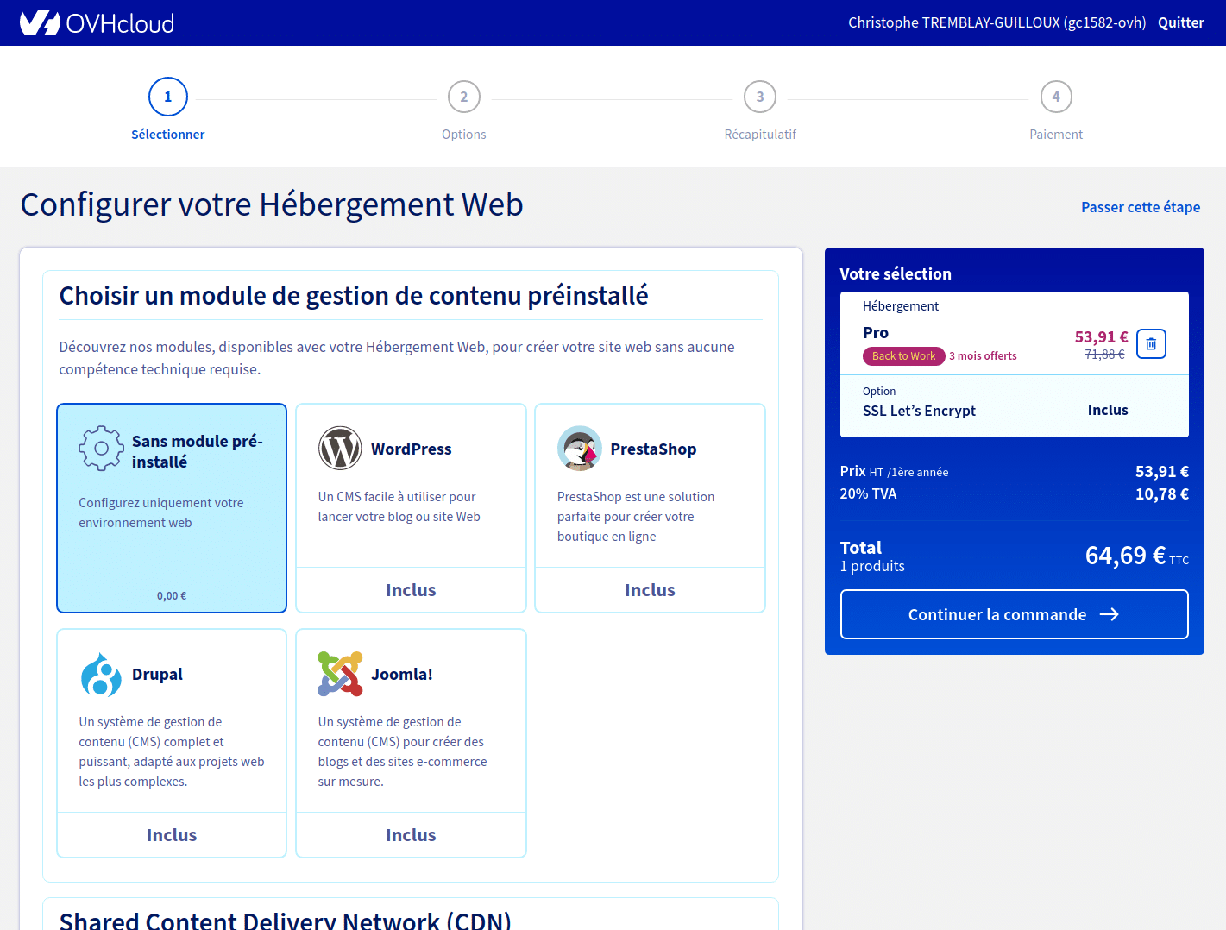Click the Drupal drop logo

[101, 674]
